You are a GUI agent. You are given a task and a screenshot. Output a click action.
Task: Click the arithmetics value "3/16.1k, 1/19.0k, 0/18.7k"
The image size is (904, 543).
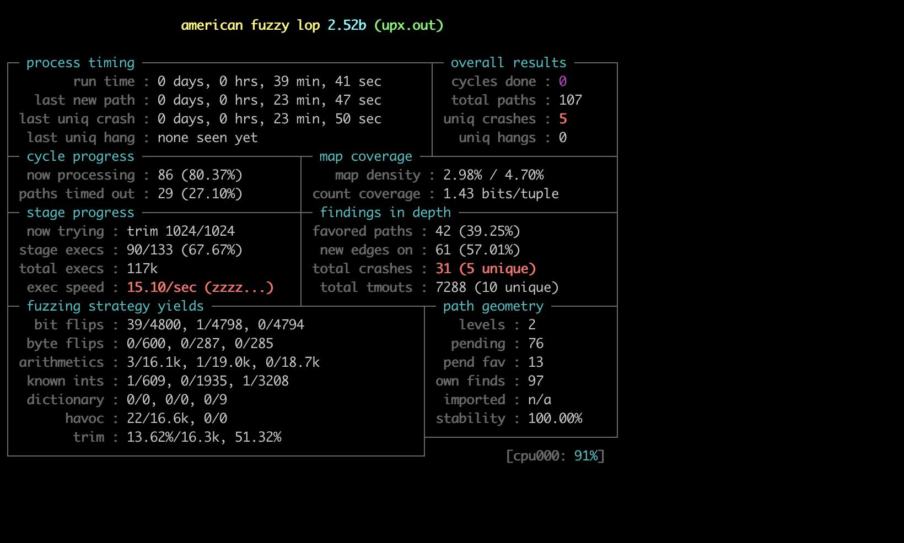pos(223,362)
